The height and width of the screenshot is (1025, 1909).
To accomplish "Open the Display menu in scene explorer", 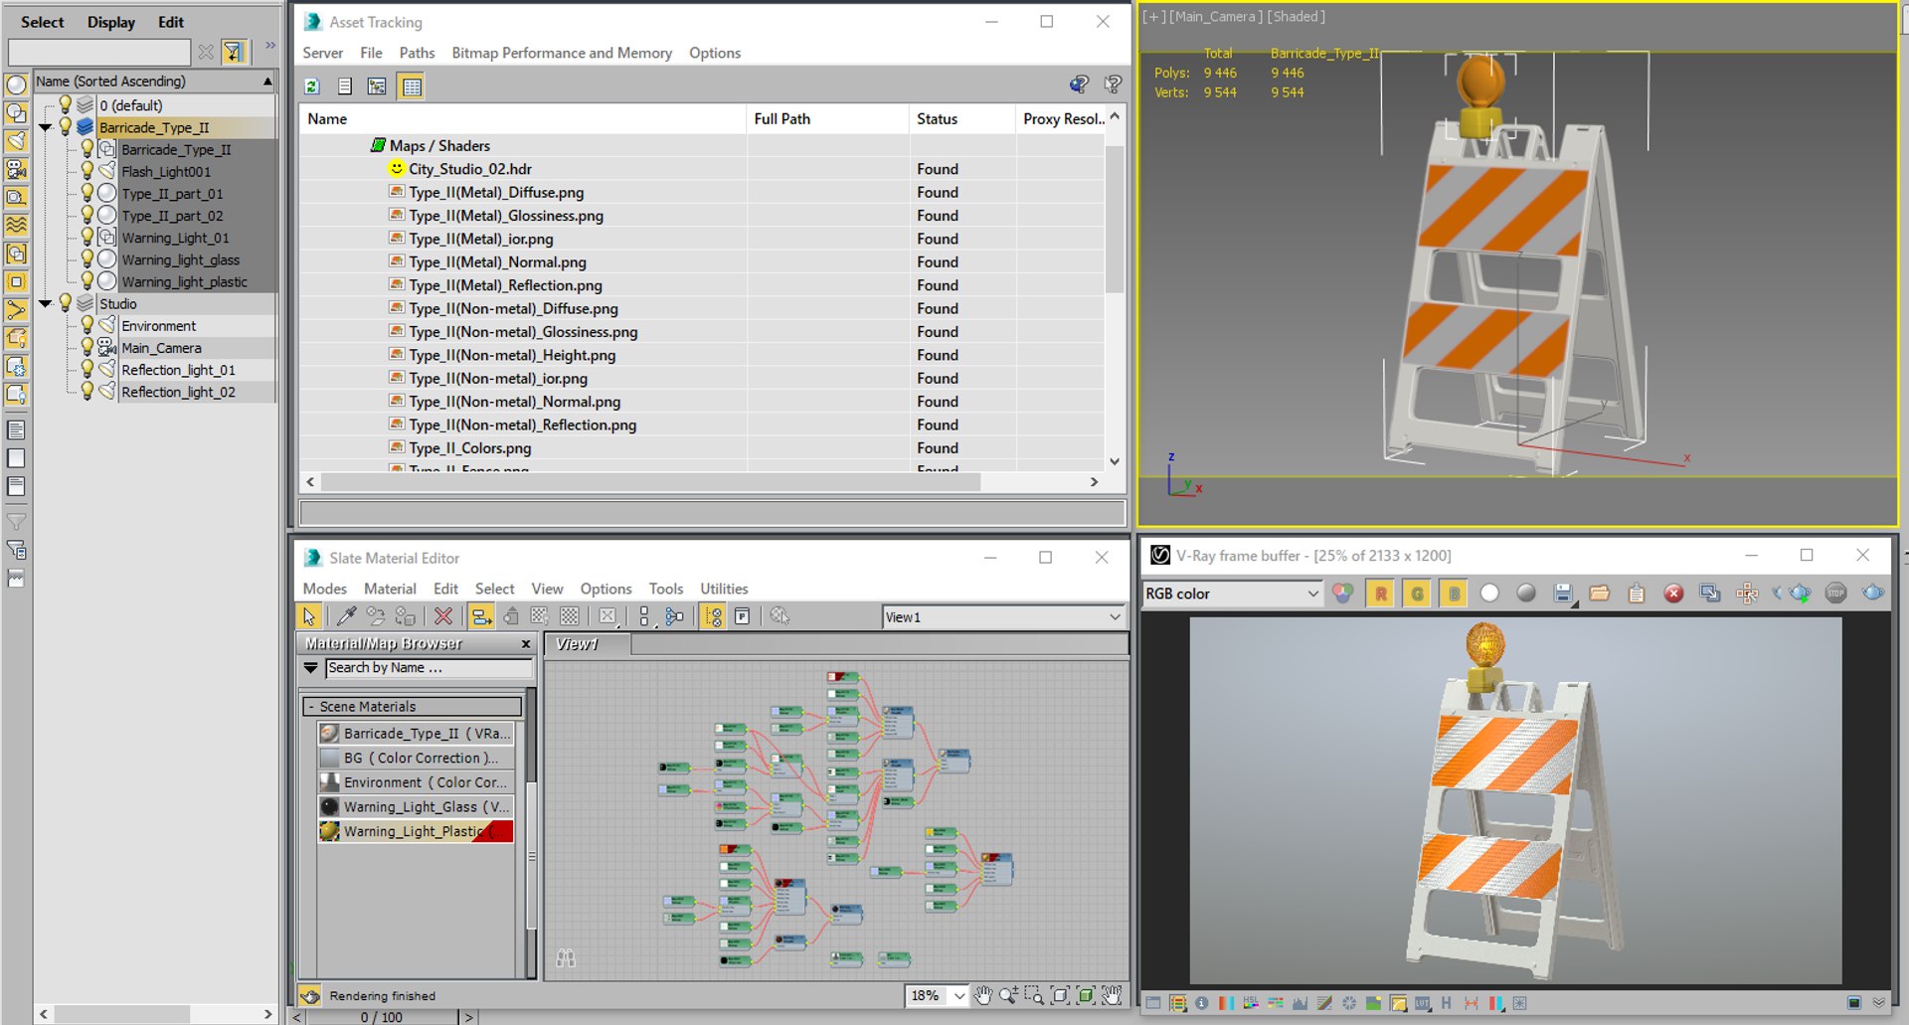I will click(110, 22).
